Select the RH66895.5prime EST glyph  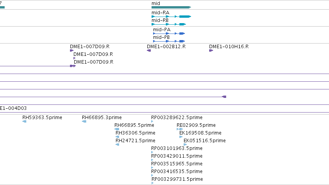(x=117, y=129)
